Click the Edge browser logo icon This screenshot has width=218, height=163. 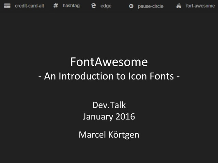coord(93,6)
